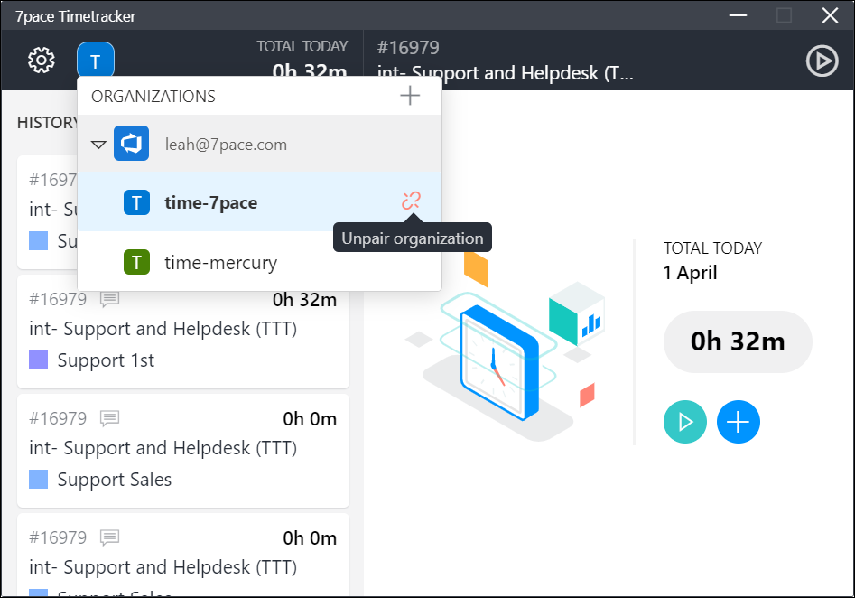This screenshot has height=598, width=855.
Task: Add time with the blue plus button
Action: 739,422
